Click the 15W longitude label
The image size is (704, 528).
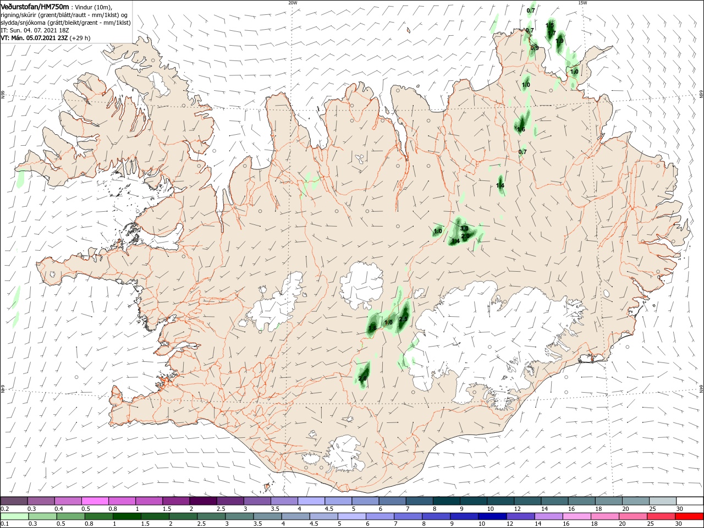(582, 3)
